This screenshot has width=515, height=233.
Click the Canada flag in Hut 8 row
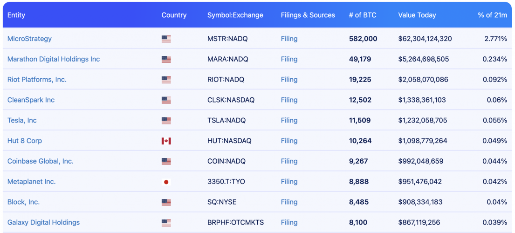[166, 141]
